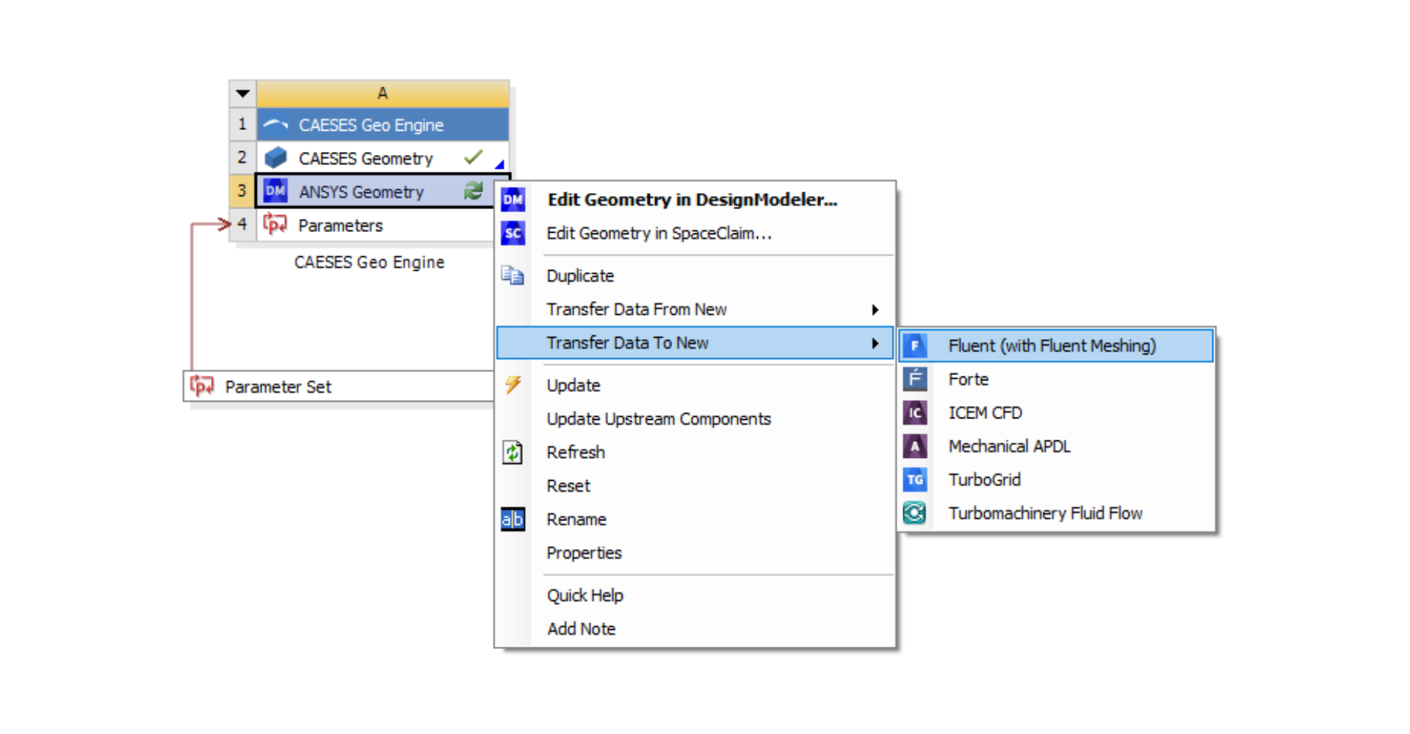Click the CAESES Geo Engine system caption

369,263
